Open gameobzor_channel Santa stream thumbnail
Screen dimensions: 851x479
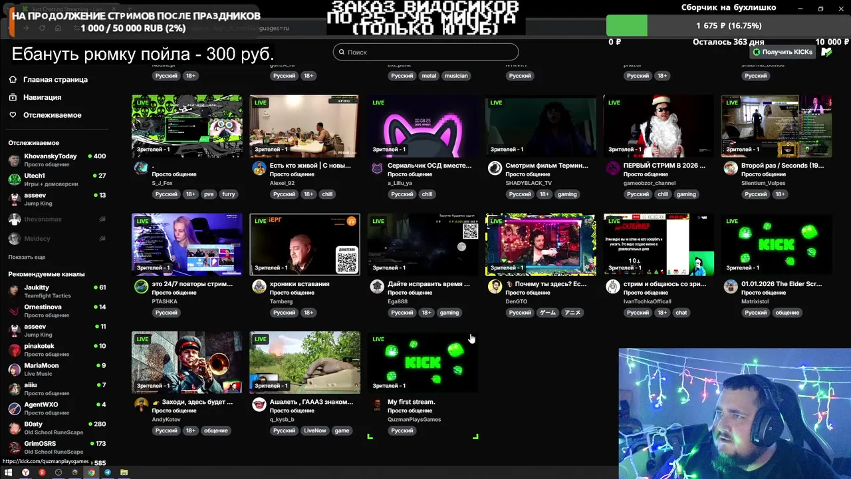[658, 126]
